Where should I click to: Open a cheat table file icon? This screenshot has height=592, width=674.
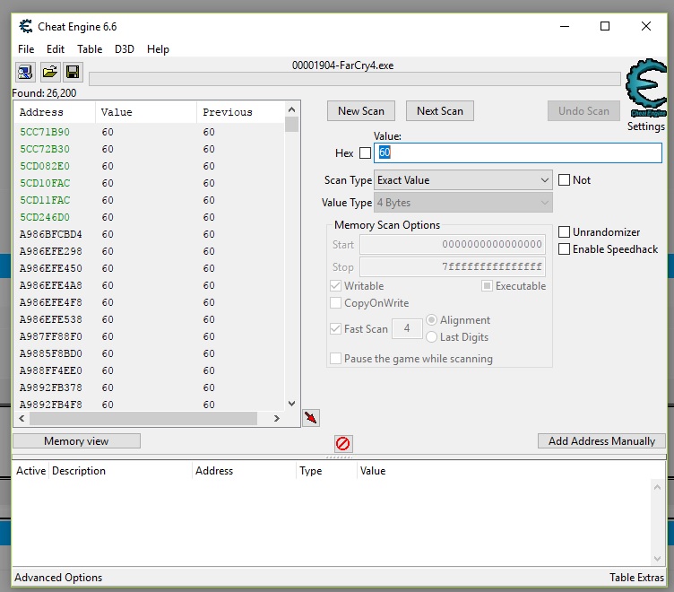point(49,72)
